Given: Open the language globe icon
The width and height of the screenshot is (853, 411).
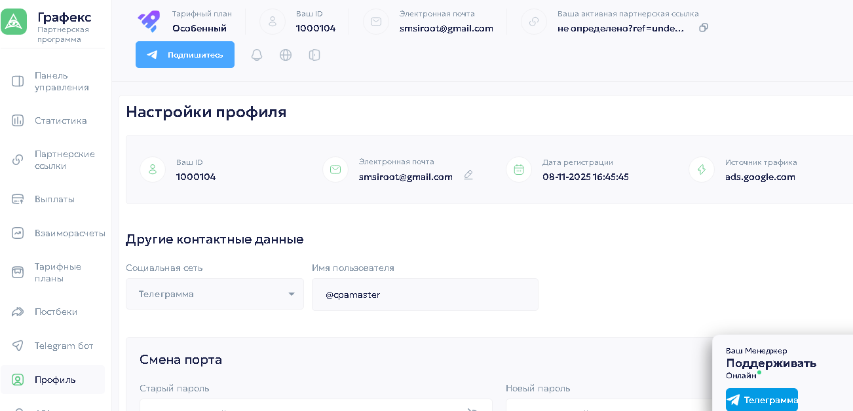Looking at the screenshot, I should click(x=286, y=55).
